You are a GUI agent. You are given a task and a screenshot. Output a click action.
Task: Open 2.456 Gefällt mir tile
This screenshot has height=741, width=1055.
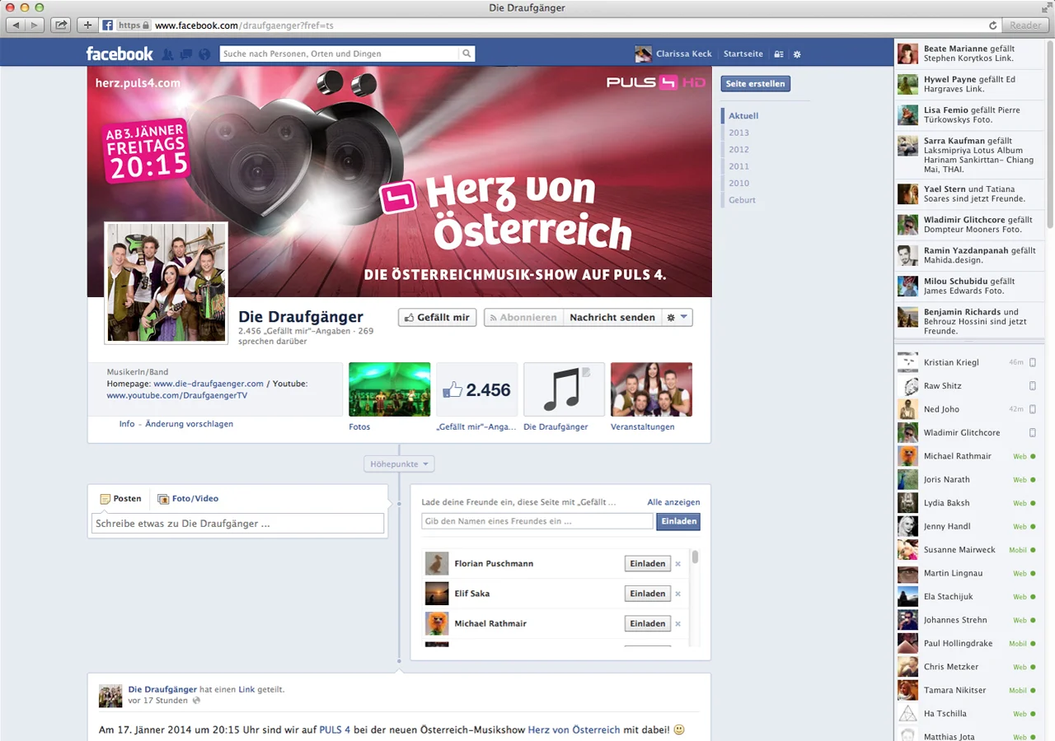(x=476, y=389)
